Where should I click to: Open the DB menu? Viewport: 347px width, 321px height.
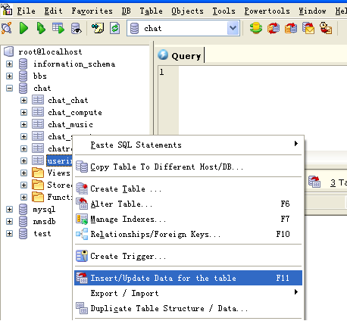pyautogui.click(x=126, y=11)
